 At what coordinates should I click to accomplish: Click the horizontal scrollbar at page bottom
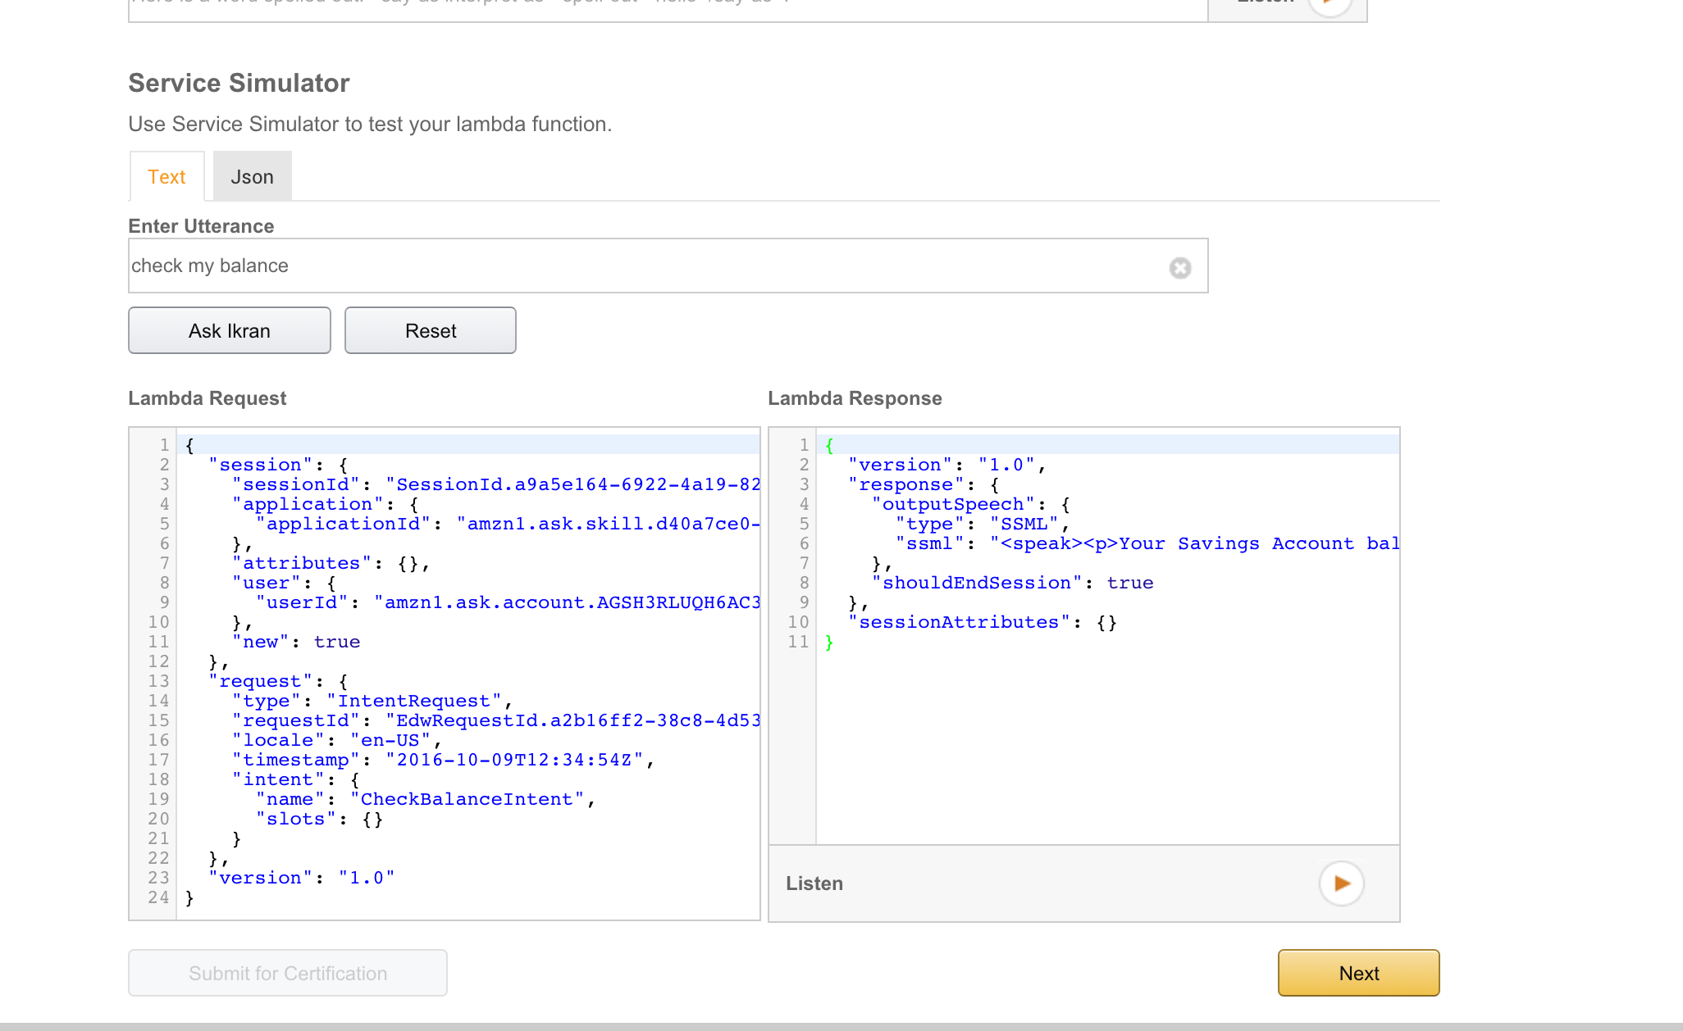click(x=841, y=1026)
